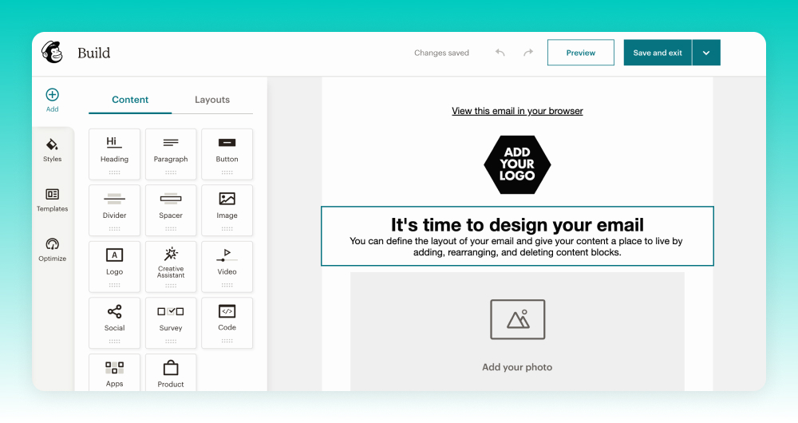Open the Optimize sidebar section

pos(52,248)
